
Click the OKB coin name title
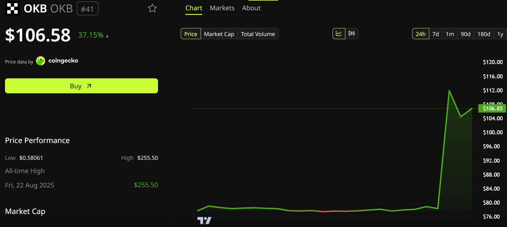coord(35,9)
